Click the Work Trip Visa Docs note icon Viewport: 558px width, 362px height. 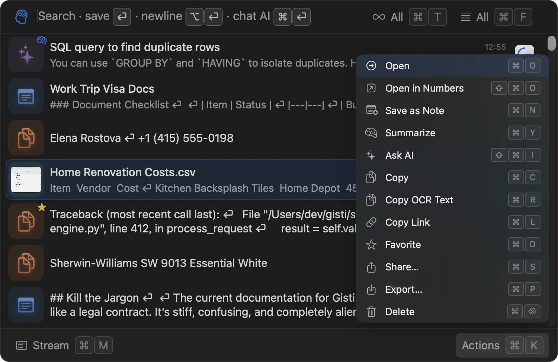[x=26, y=96]
